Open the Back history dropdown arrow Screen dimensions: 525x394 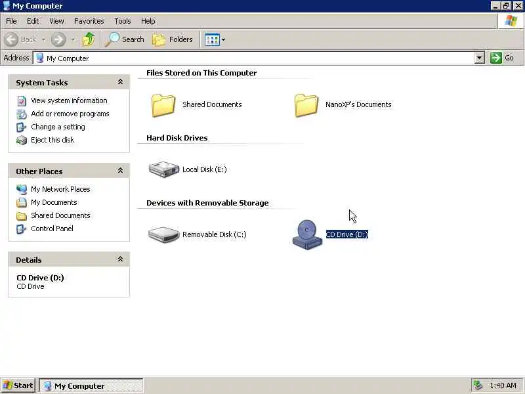44,39
